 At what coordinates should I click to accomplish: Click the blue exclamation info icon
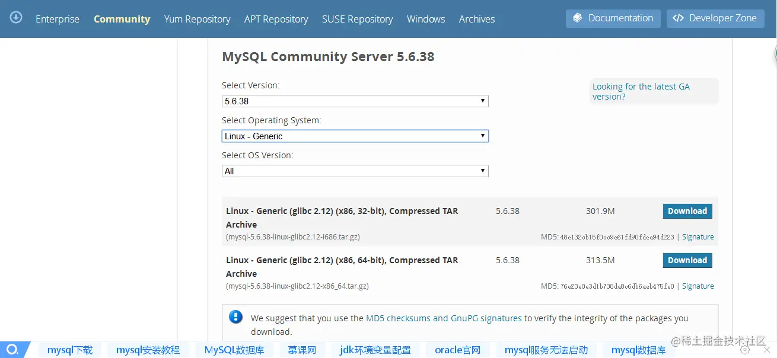[x=236, y=317]
